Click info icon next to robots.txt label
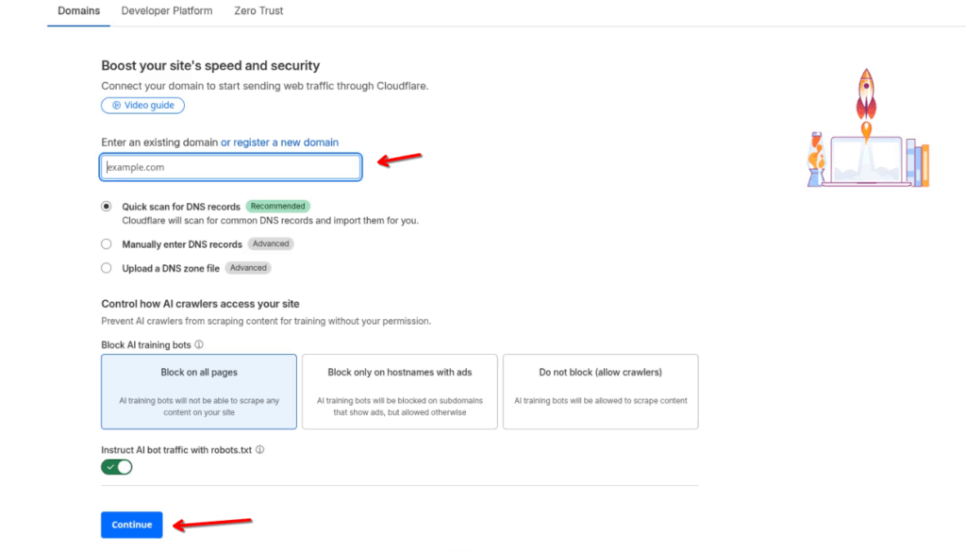 tap(259, 450)
